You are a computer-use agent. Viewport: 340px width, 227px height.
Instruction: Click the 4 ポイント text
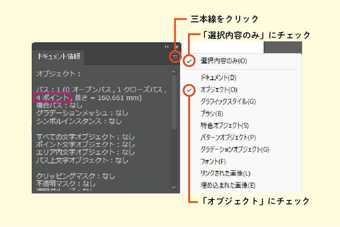tap(52, 97)
